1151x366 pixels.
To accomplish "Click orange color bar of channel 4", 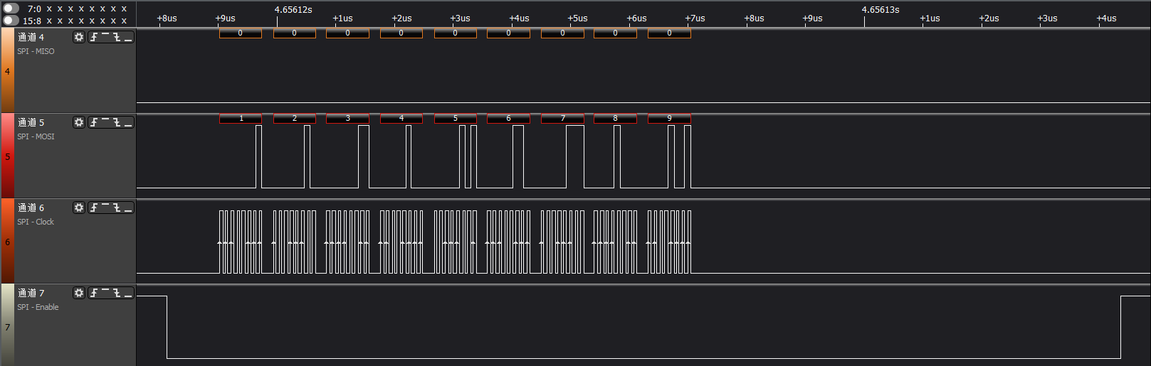I will pyautogui.click(x=7, y=70).
